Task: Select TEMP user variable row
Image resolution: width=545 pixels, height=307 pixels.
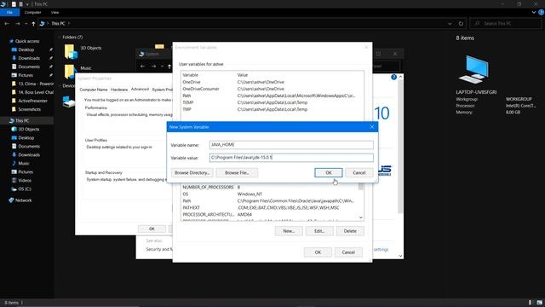Action: 272,102
